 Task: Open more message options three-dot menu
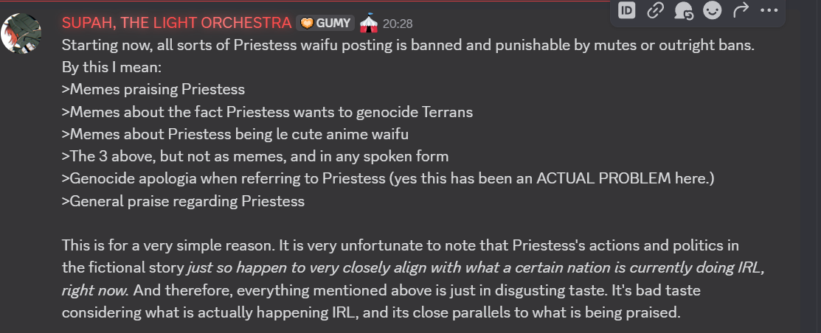[x=769, y=10]
